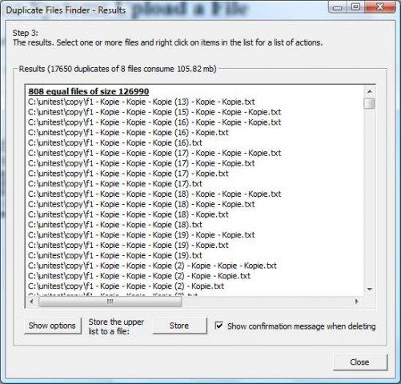Image resolution: width=401 pixels, height=384 pixels.
Task: Select file Kopie (2) - Kopie - Kopie - Kopie.txt
Action: (x=152, y=266)
